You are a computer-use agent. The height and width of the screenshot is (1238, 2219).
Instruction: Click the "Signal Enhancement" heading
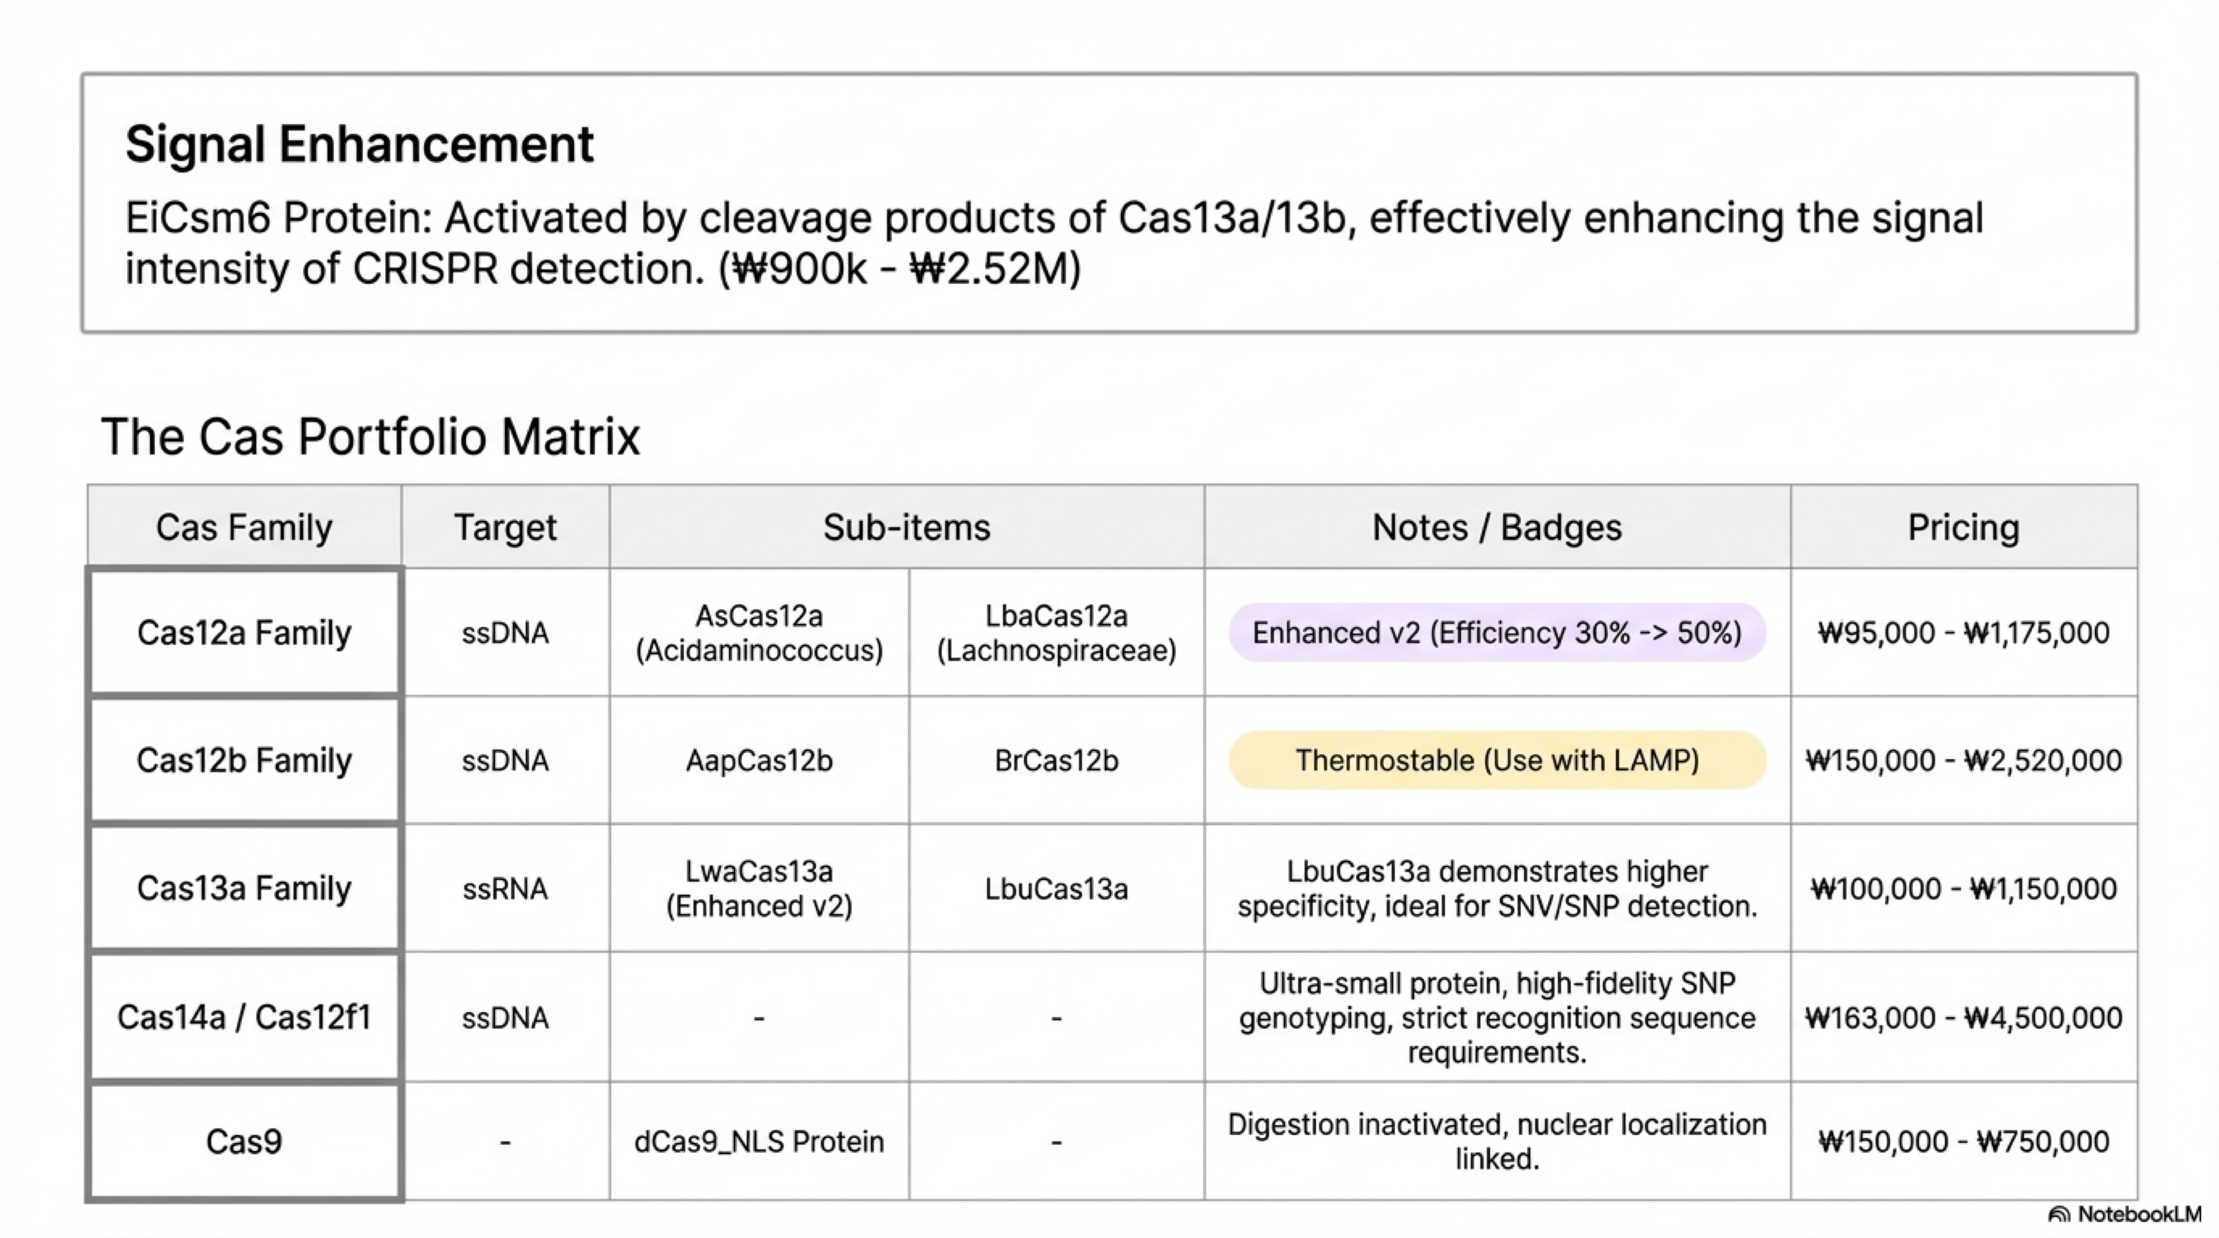pyautogui.click(x=359, y=144)
